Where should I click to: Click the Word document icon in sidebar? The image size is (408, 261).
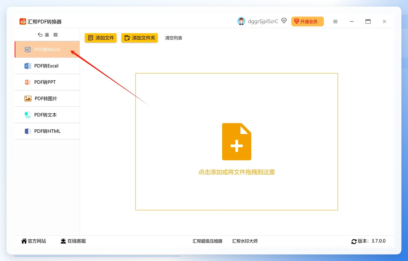[28, 49]
